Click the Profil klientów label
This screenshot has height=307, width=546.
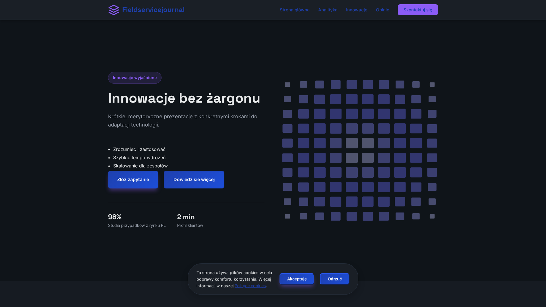(x=190, y=225)
